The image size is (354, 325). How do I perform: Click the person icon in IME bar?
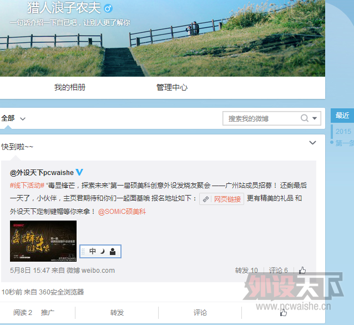tap(113, 251)
